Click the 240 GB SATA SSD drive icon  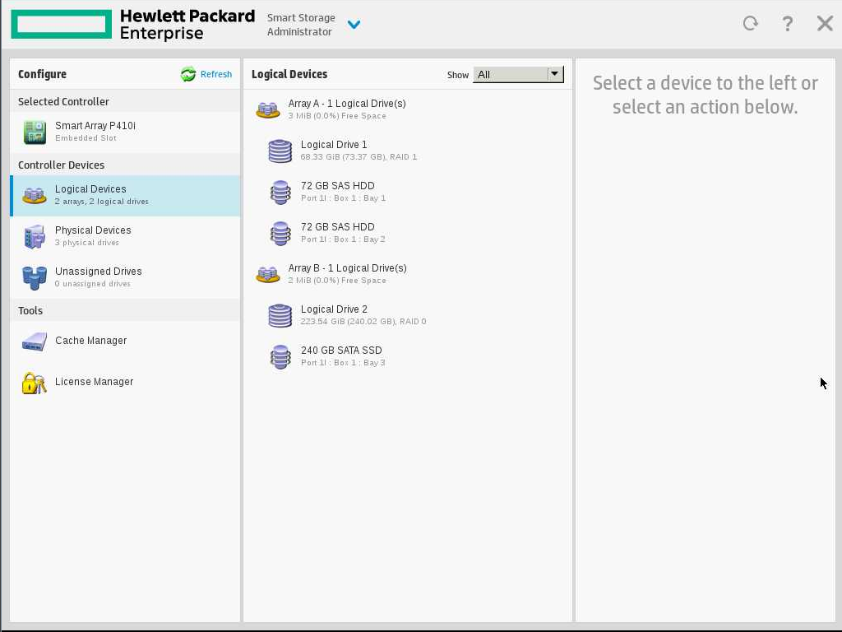(280, 357)
